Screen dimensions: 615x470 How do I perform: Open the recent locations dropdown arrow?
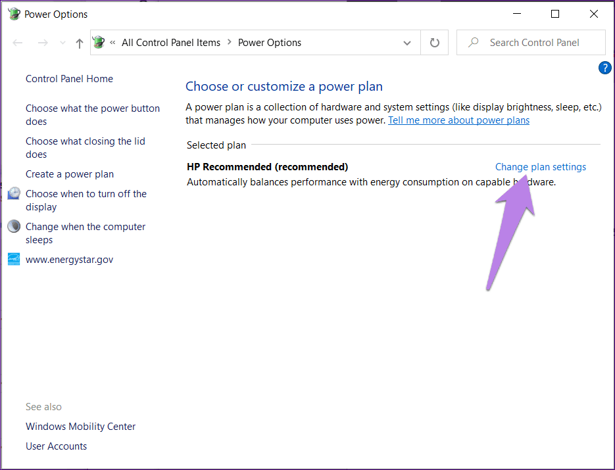point(62,43)
